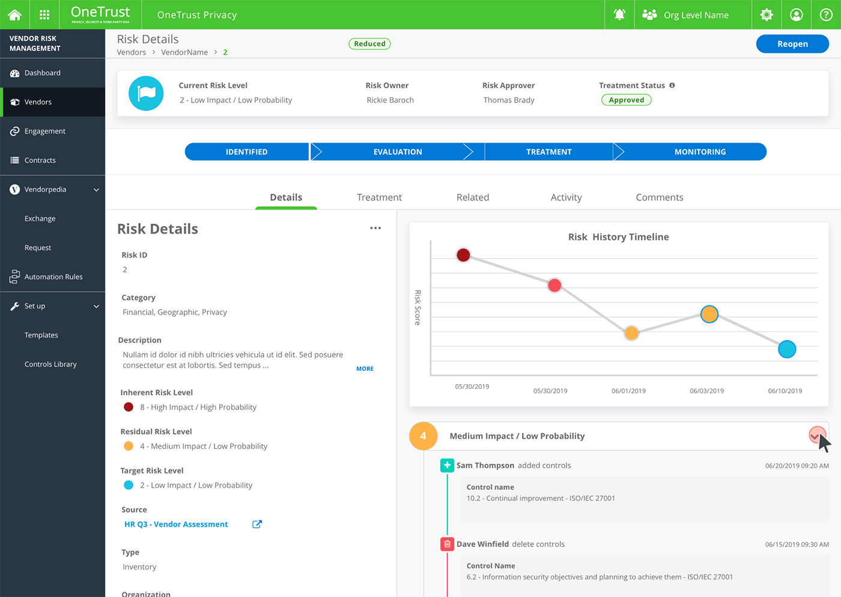Viewport: 841px width, 597px height.
Task: Click the Reopen button
Action: 792,43
